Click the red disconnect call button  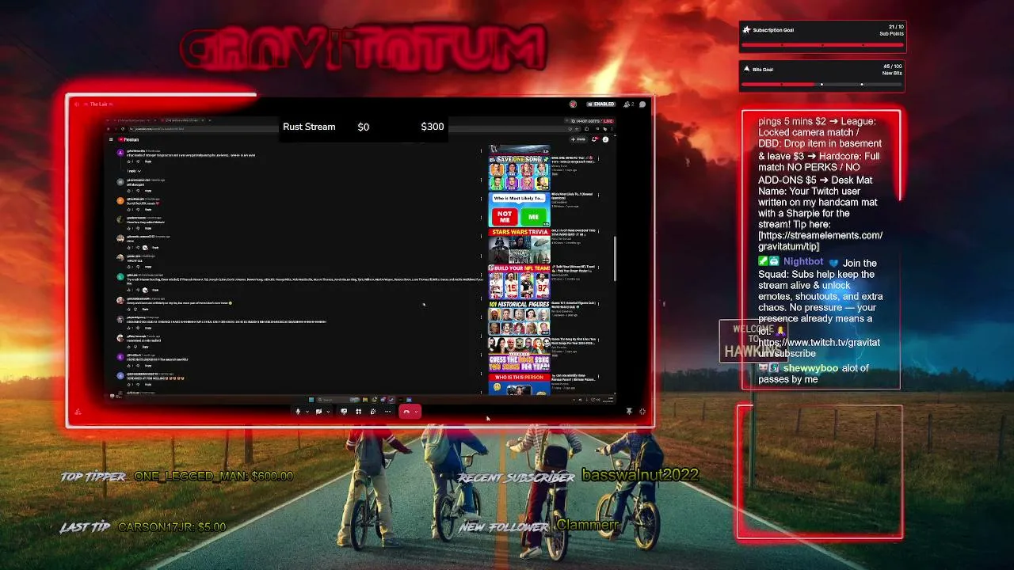(406, 412)
